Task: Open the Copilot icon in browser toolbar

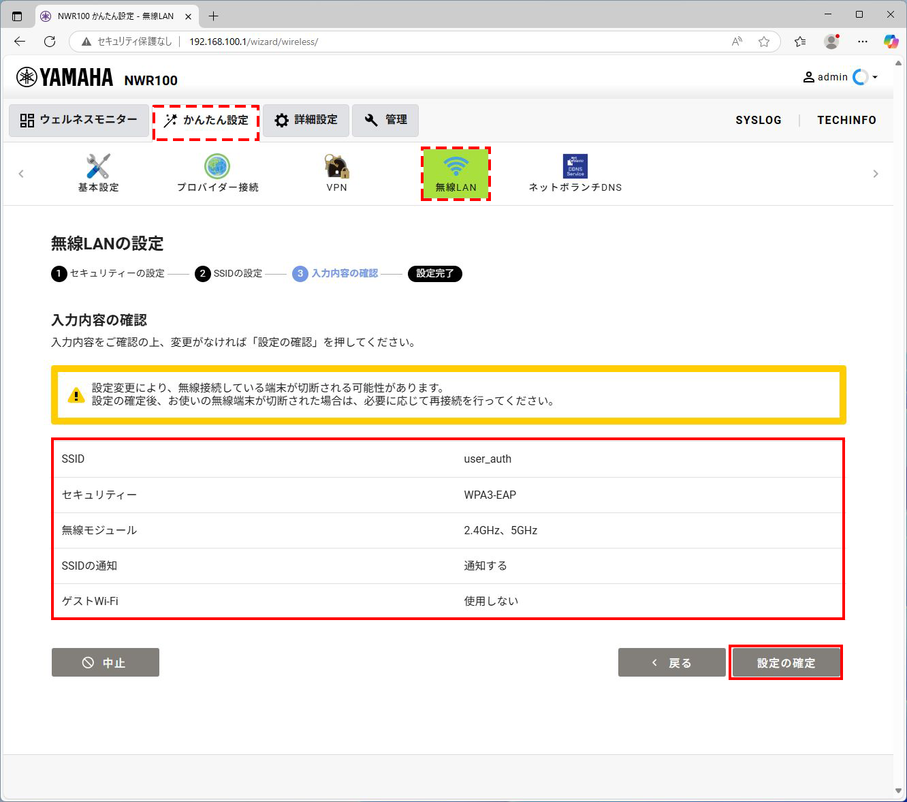Action: 891,42
